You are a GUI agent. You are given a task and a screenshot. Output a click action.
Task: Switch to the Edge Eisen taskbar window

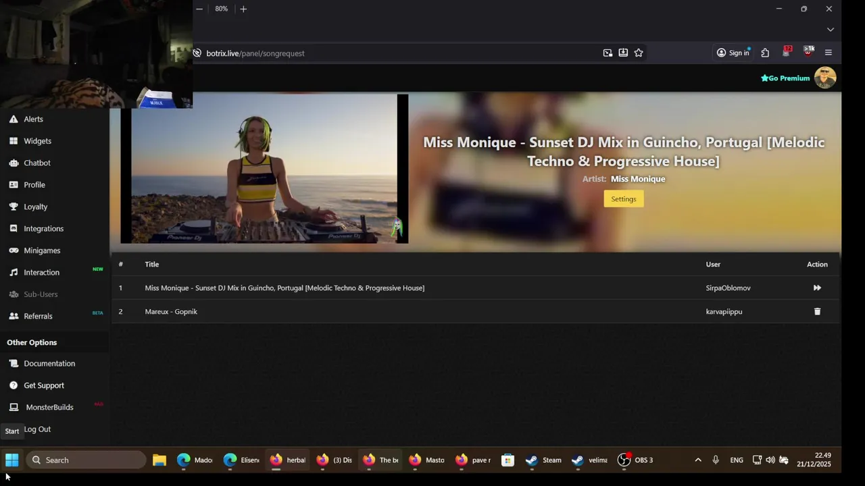click(241, 460)
